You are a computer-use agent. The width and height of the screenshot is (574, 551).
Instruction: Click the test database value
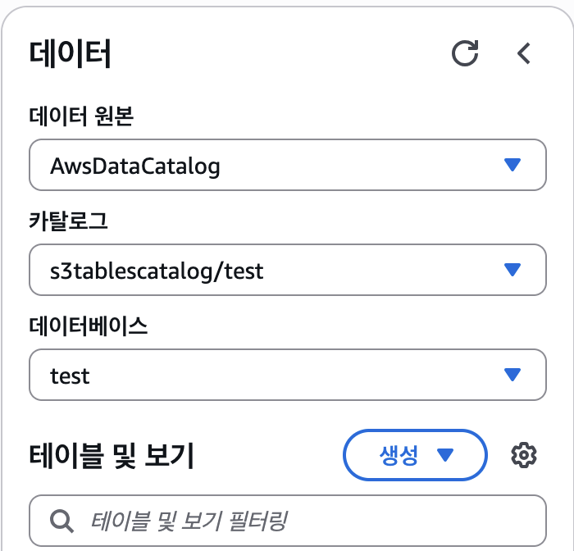click(70, 376)
